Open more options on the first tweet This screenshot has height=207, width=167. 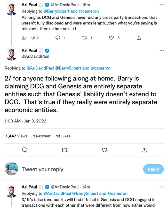click(162, 5)
